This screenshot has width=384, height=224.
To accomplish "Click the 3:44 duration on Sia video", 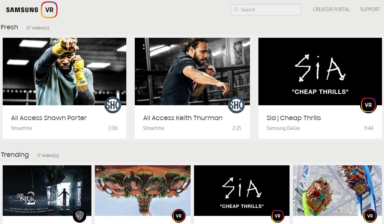I will pos(368,128).
